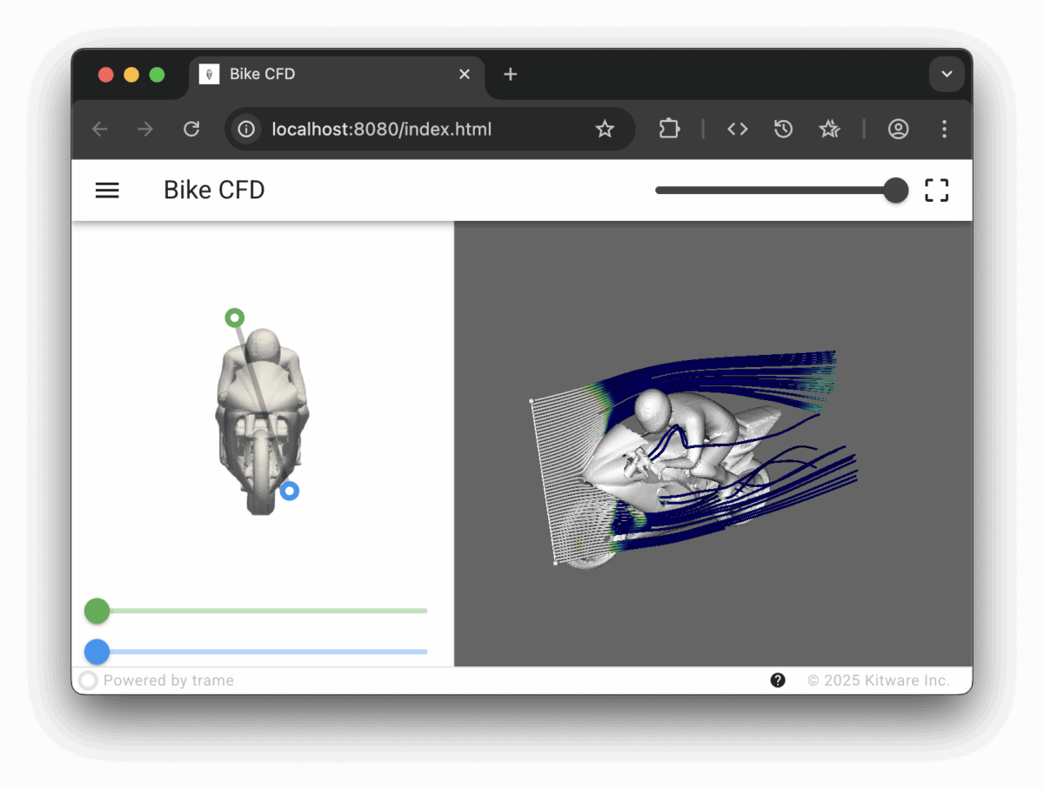The width and height of the screenshot is (1044, 789).
Task: Expand the tab search dropdown arrow
Action: coord(947,74)
